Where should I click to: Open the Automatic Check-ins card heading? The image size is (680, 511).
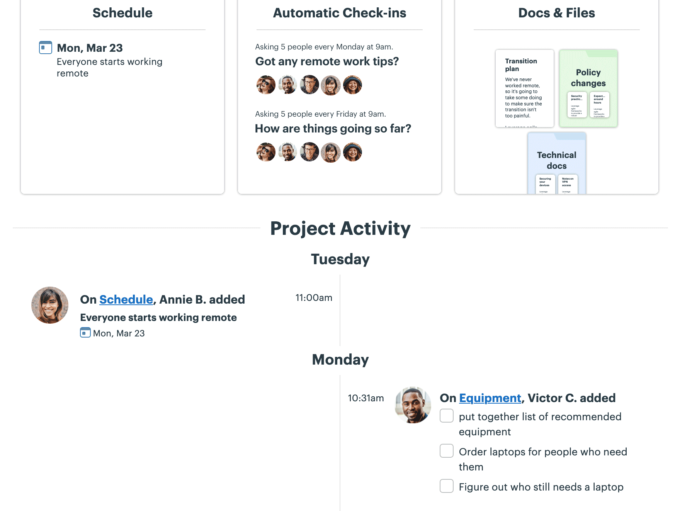[x=340, y=13]
